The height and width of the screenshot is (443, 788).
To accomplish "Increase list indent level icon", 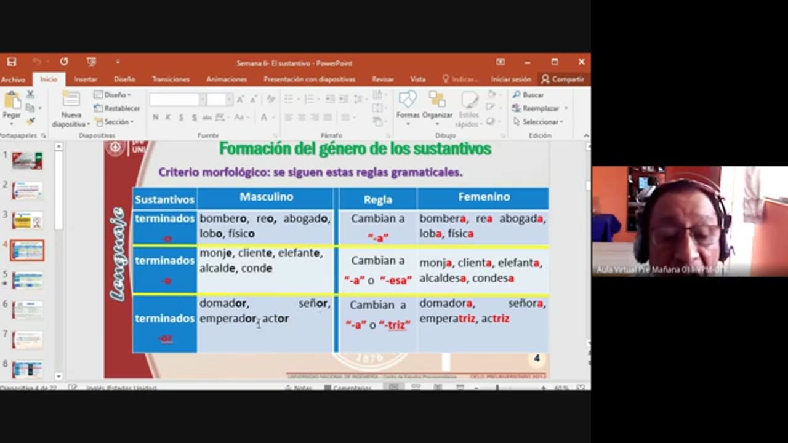I will tap(342, 99).
